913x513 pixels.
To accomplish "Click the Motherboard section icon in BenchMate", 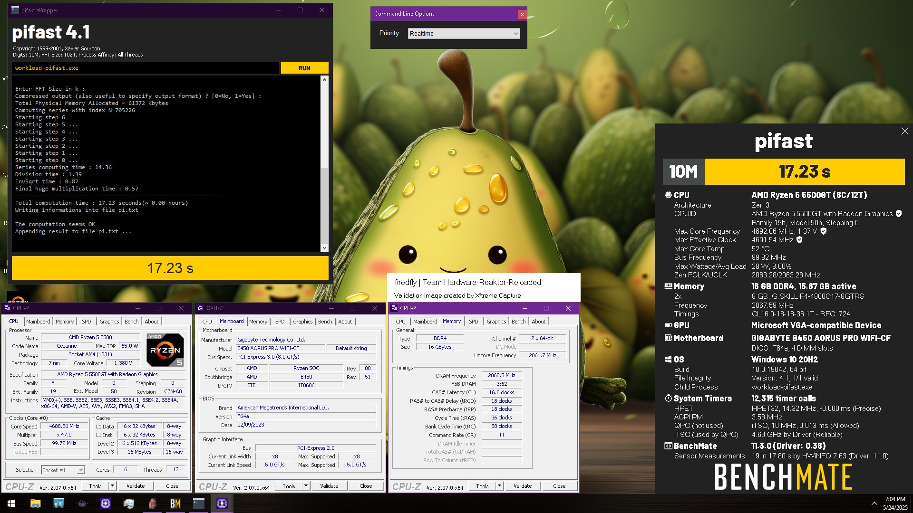I will pyautogui.click(x=668, y=338).
